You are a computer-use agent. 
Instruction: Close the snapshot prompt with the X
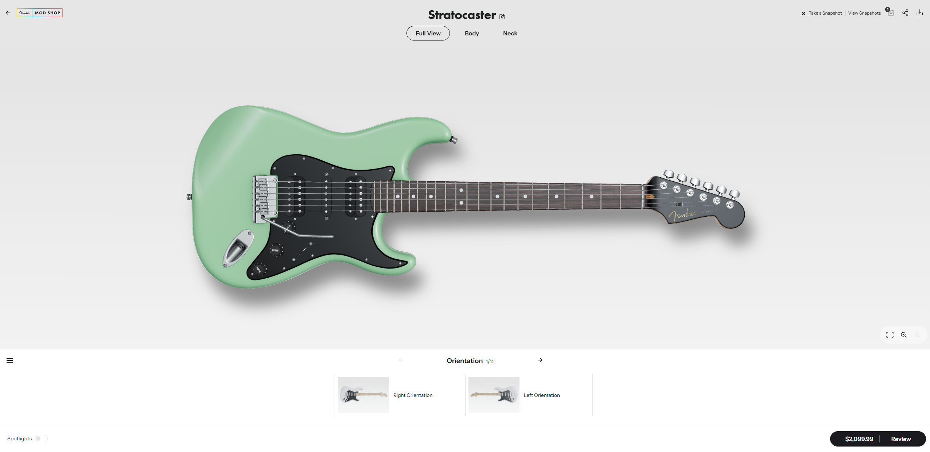tap(803, 13)
